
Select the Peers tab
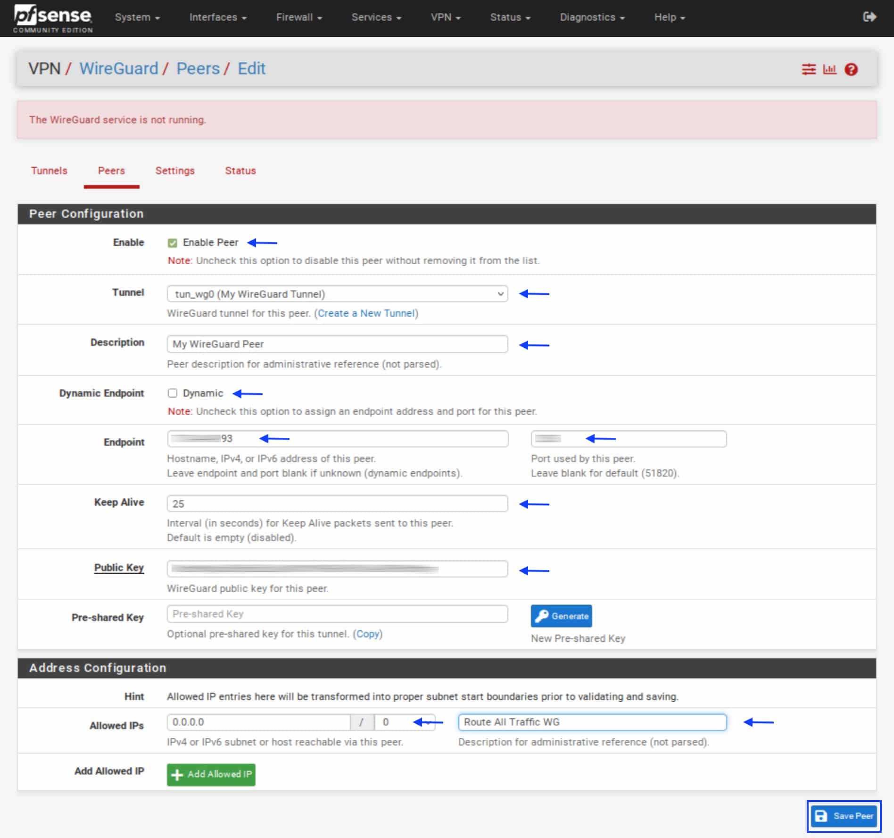pos(111,171)
